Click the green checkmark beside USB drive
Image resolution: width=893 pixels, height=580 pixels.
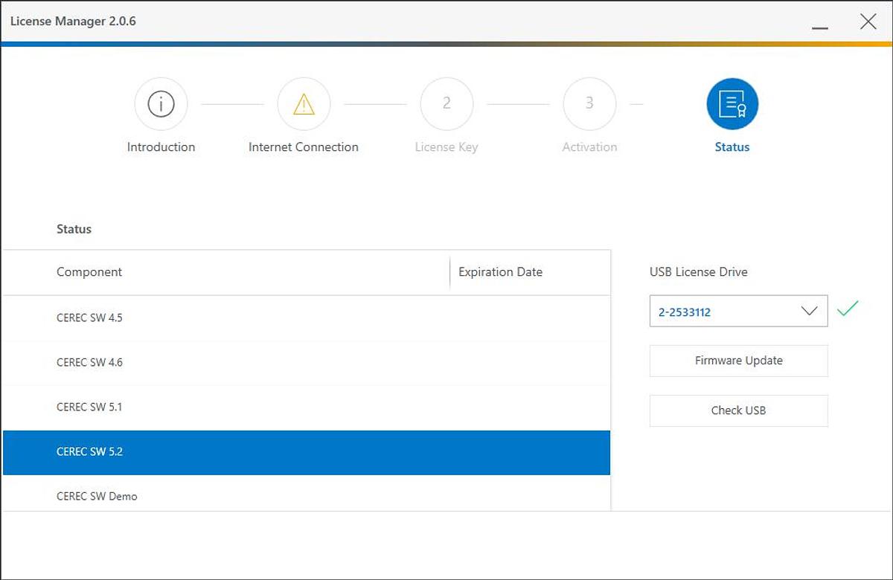coord(847,309)
